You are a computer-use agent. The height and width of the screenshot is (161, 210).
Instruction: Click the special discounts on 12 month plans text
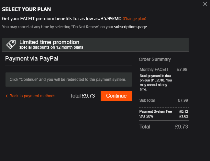(51, 48)
